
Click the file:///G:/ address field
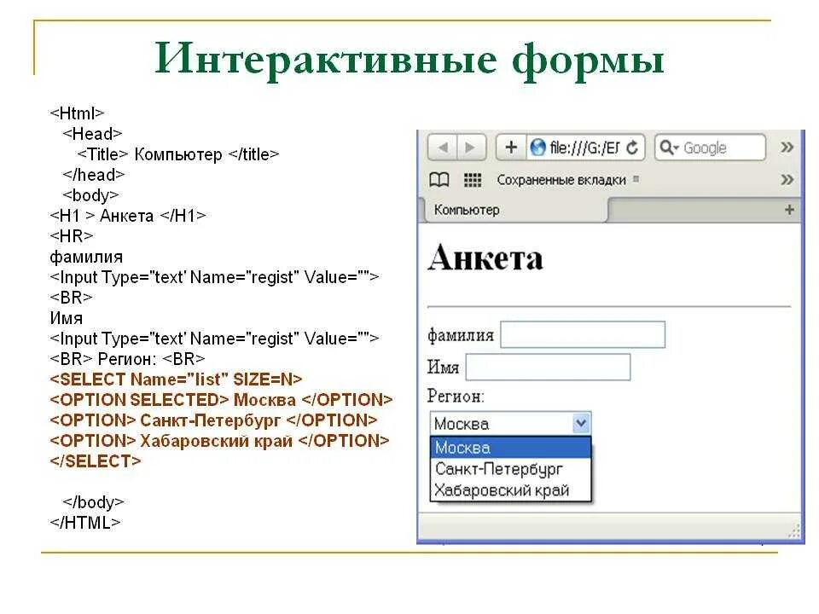[x=585, y=148]
